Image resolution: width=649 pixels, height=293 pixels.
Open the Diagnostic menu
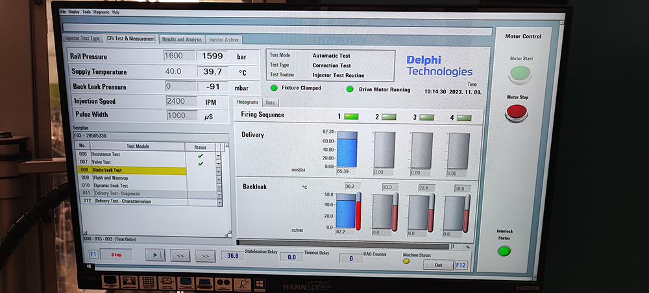click(x=101, y=12)
